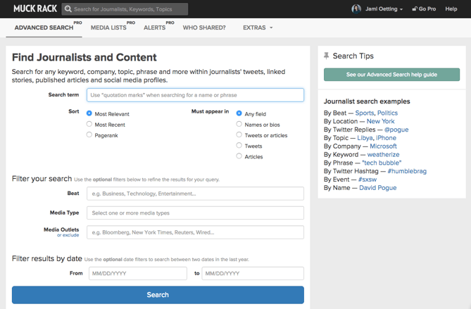Click the pin icon beside Search Tips
The width and height of the screenshot is (471, 309).
(326, 56)
